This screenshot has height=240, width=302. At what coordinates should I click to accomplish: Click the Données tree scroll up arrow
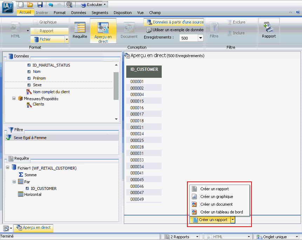pyautogui.click(x=116, y=65)
